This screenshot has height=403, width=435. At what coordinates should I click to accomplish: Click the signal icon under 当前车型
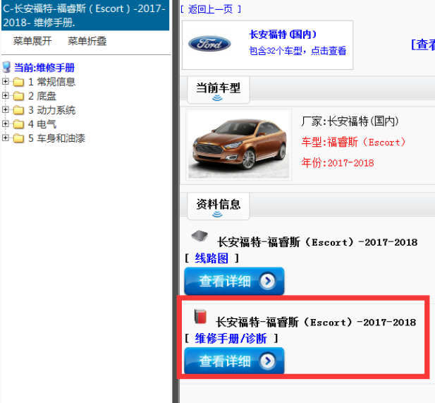pyautogui.click(x=217, y=98)
